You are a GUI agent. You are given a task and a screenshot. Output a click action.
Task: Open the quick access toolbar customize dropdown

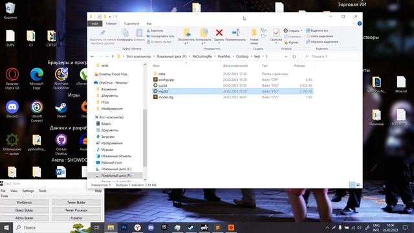click(110, 17)
